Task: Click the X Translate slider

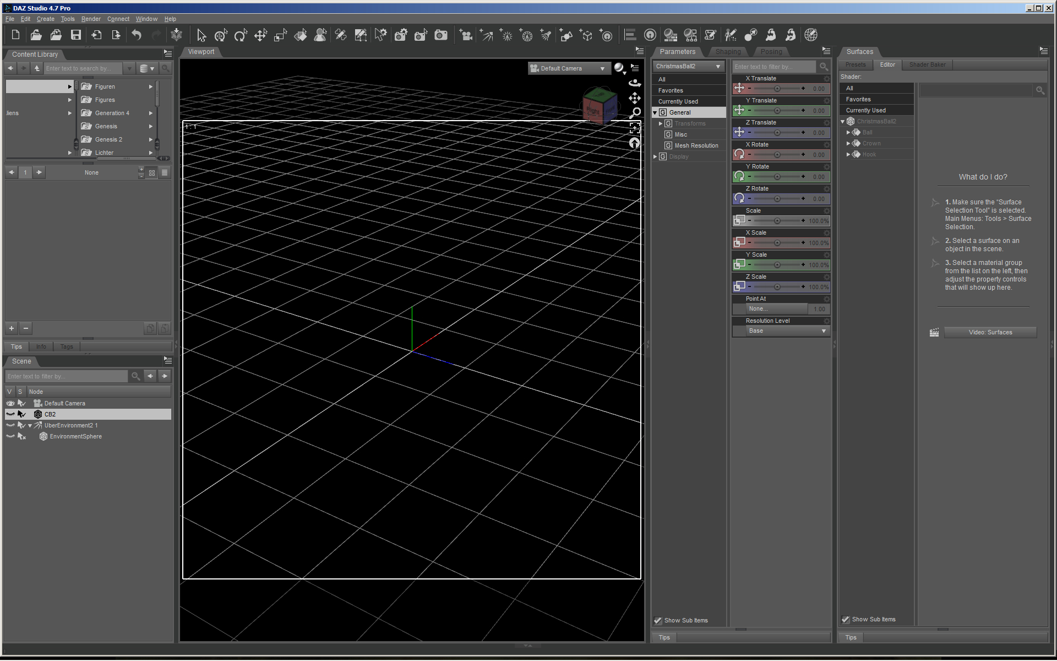Action: (x=777, y=89)
